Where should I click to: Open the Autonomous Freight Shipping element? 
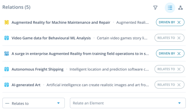[x=37, y=69]
